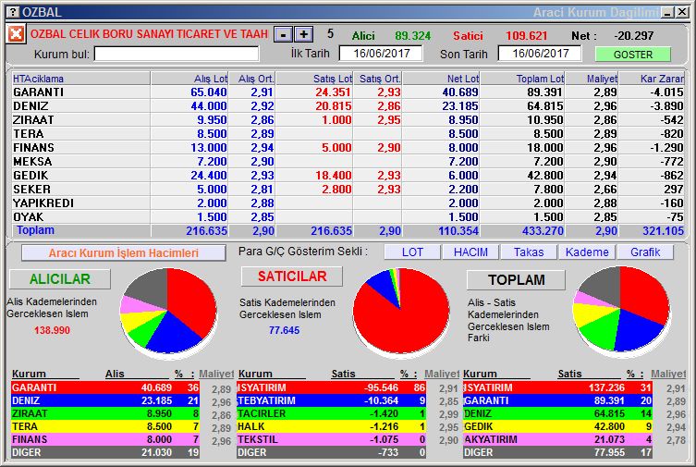The height and width of the screenshot is (467, 696).
Task: Edit the İlk Tarih date field
Action: pyautogui.click(x=381, y=54)
